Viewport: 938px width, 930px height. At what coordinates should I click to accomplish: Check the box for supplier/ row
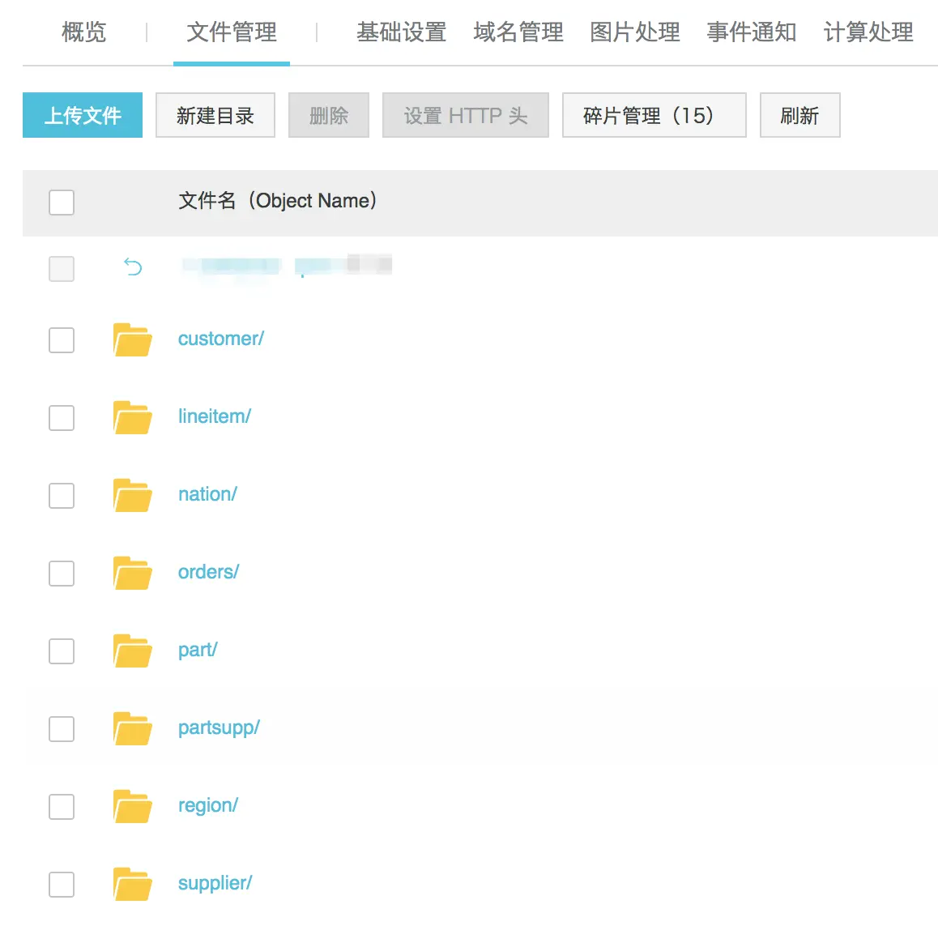tap(62, 885)
